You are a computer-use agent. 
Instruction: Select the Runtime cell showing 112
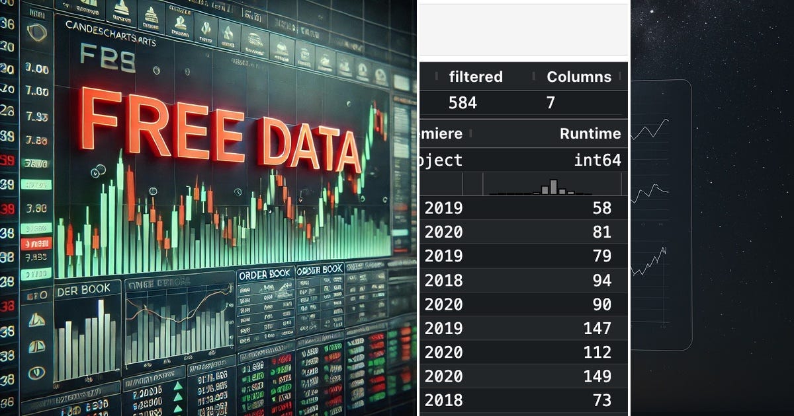point(597,353)
